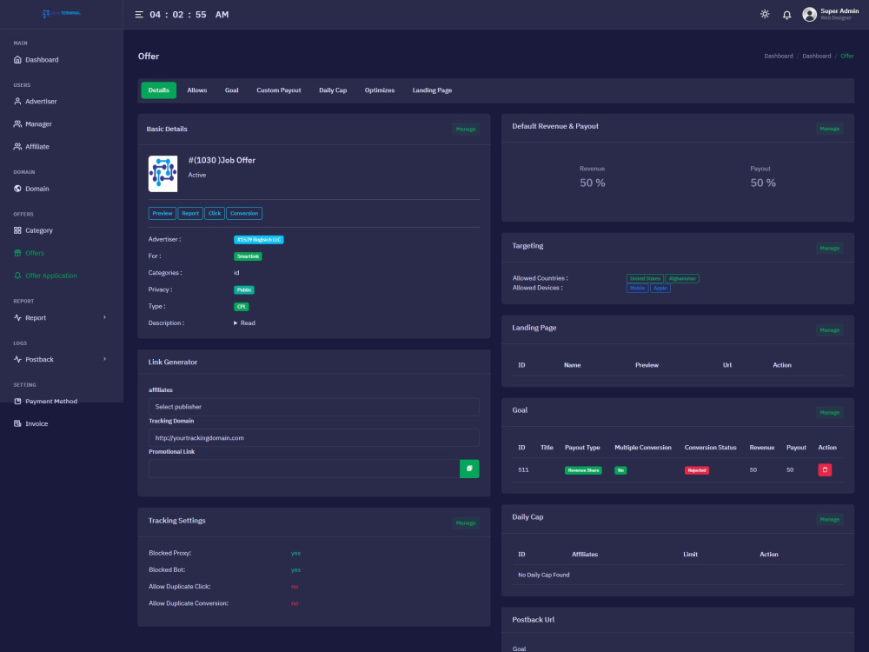
Task: Copy promotional link with green button
Action: point(469,469)
